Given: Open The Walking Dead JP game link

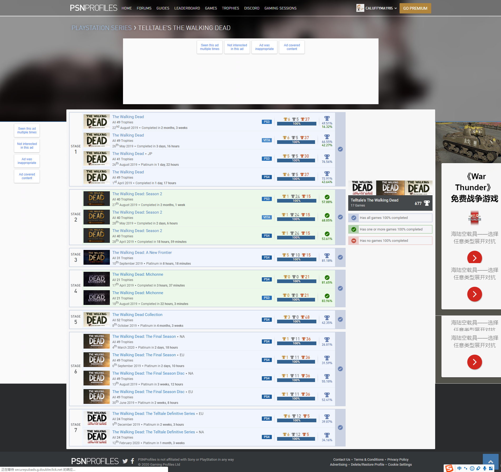Looking at the screenshot, I should coord(128,154).
